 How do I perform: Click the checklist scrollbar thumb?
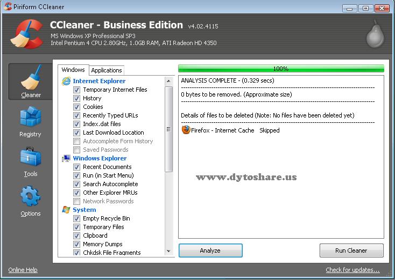coord(168,129)
